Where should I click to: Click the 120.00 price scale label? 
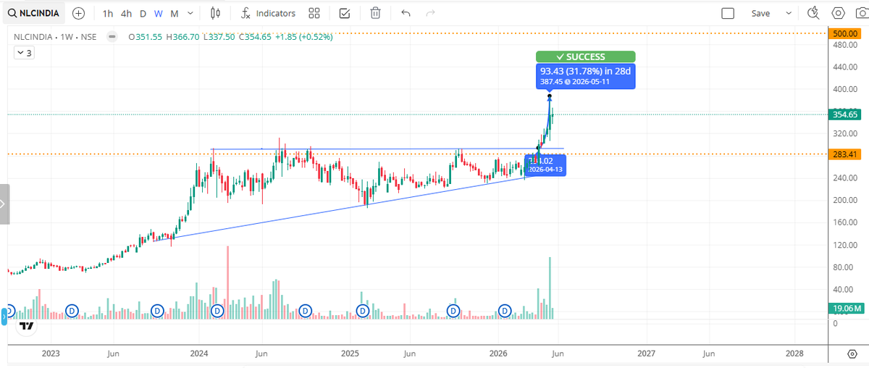coord(845,245)
